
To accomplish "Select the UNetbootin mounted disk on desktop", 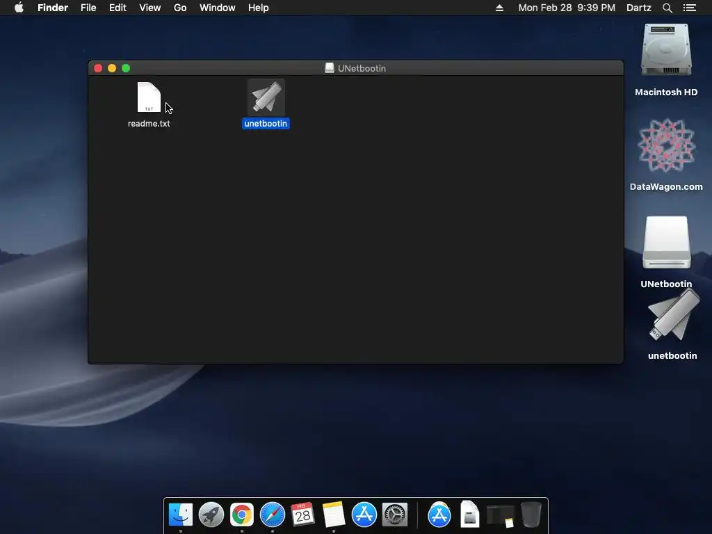I will [666, 243].
